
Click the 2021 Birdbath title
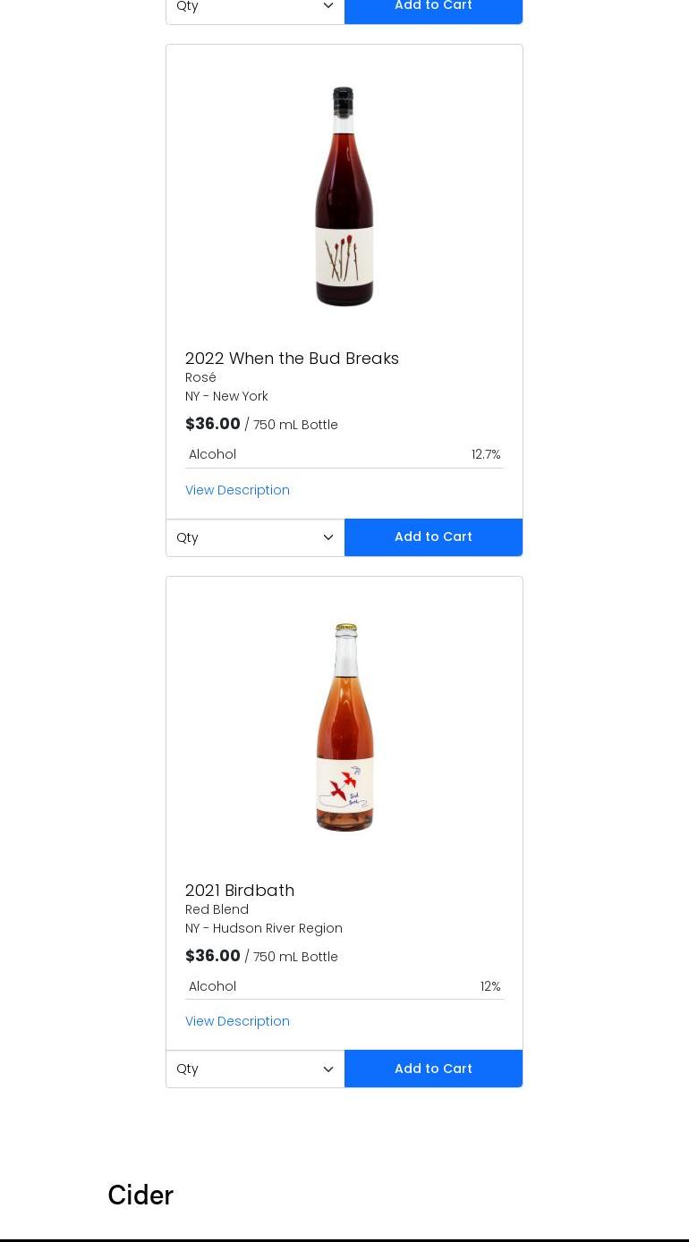pyautogui.click(x=240, y=891)
